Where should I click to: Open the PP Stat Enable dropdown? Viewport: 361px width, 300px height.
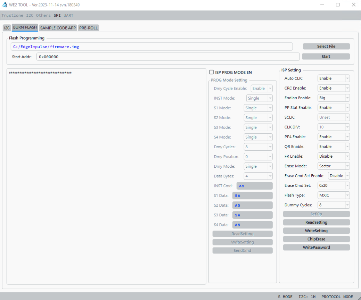click(334, 108)
